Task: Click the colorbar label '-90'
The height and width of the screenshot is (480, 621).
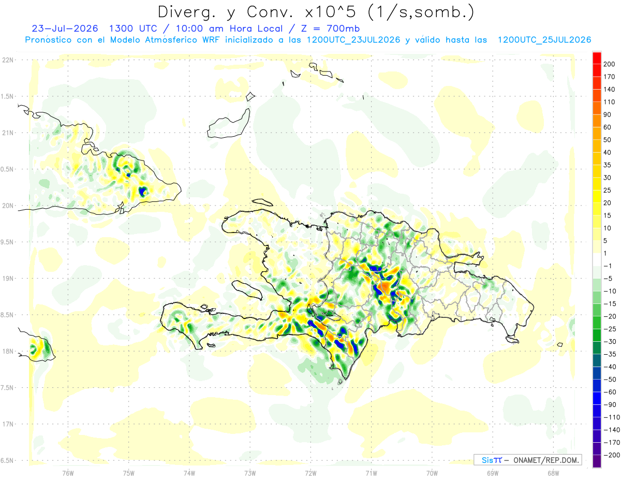Action: point(610,404)
